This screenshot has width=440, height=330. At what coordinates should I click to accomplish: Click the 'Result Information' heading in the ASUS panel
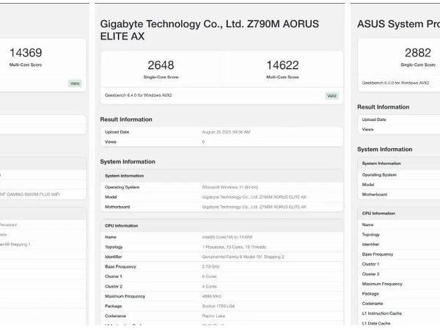383,107
